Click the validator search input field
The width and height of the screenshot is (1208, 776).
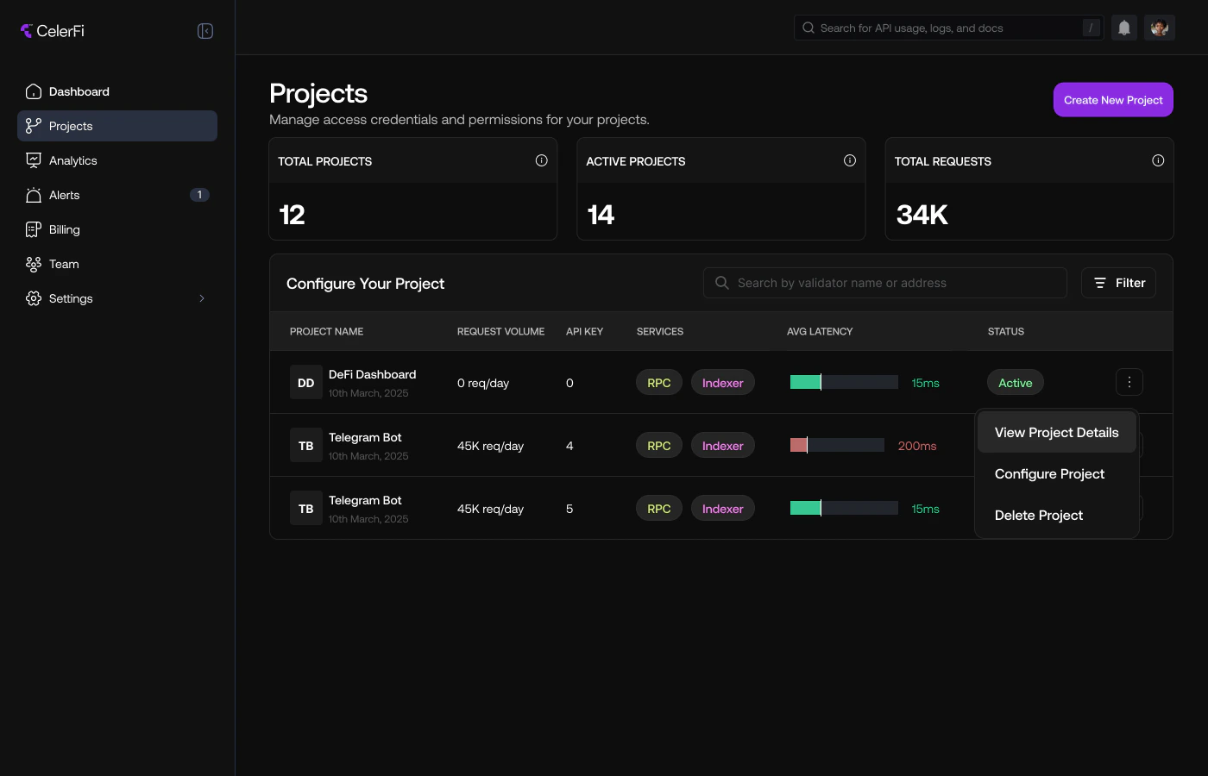click(x=885, y=283)
